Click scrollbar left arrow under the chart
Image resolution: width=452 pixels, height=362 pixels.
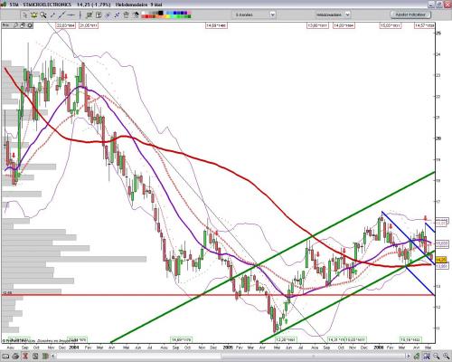53,356
